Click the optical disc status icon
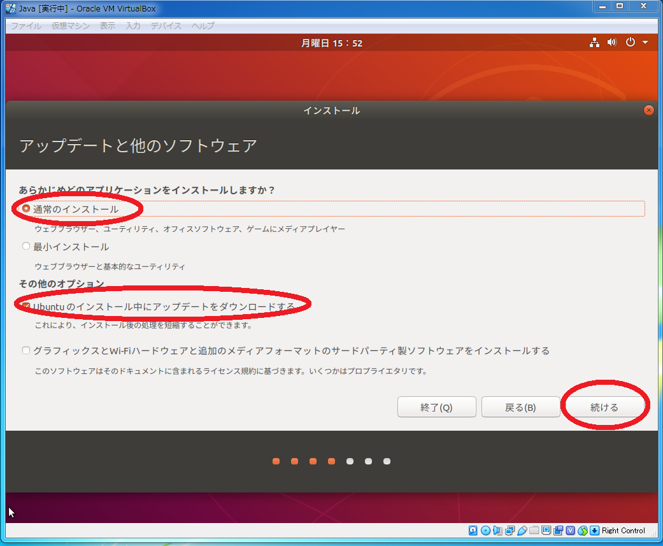 click(485, 530)
